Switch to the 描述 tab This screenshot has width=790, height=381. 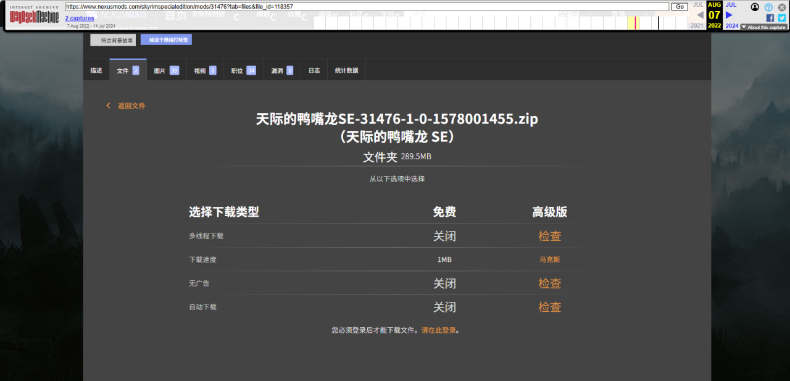coord(96,70)
